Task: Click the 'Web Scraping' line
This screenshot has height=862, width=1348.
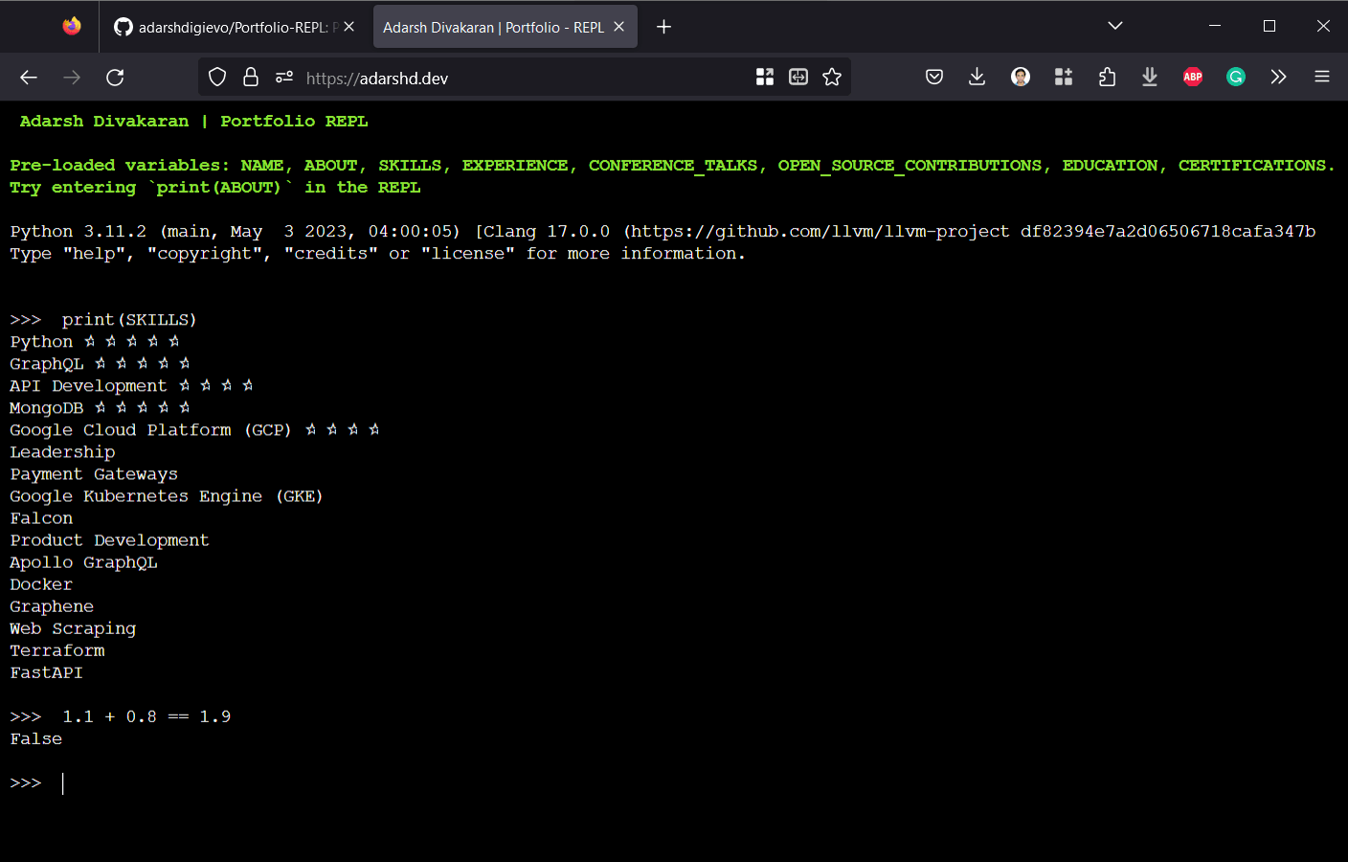Action: pos(73,628)
